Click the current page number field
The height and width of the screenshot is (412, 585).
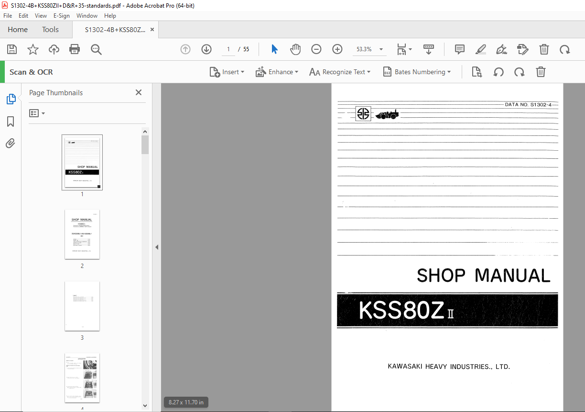[x=228, y=49]
